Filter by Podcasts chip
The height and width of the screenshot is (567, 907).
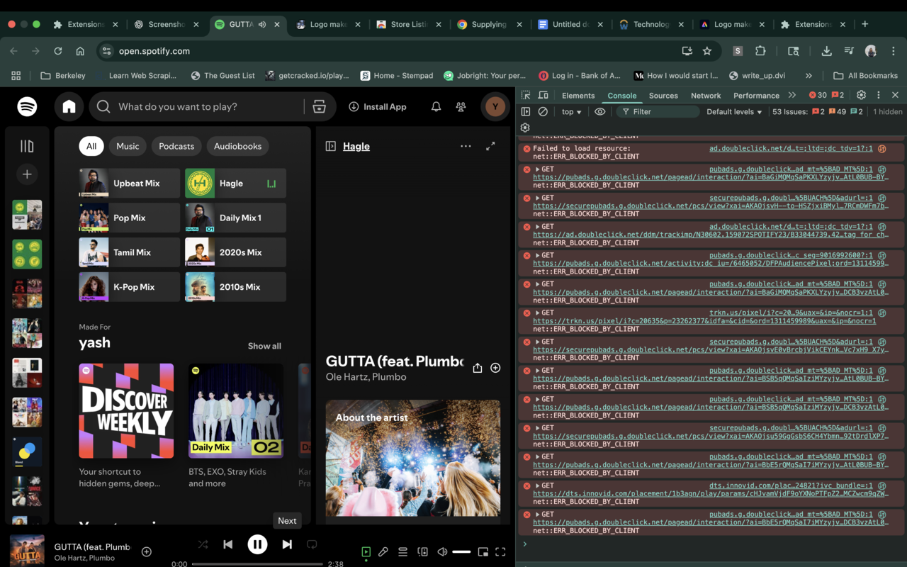(x=176, y=146)
